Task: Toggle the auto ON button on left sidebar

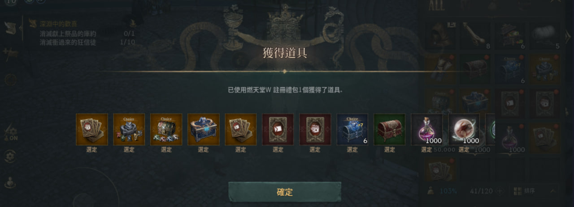Action: [x=10, y=133]
